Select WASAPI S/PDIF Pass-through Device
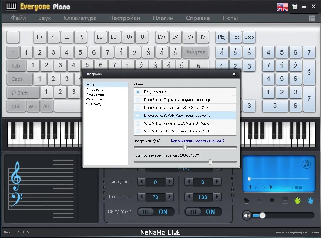321x238 pixels. pyautogui.click(x=185, y=131)
